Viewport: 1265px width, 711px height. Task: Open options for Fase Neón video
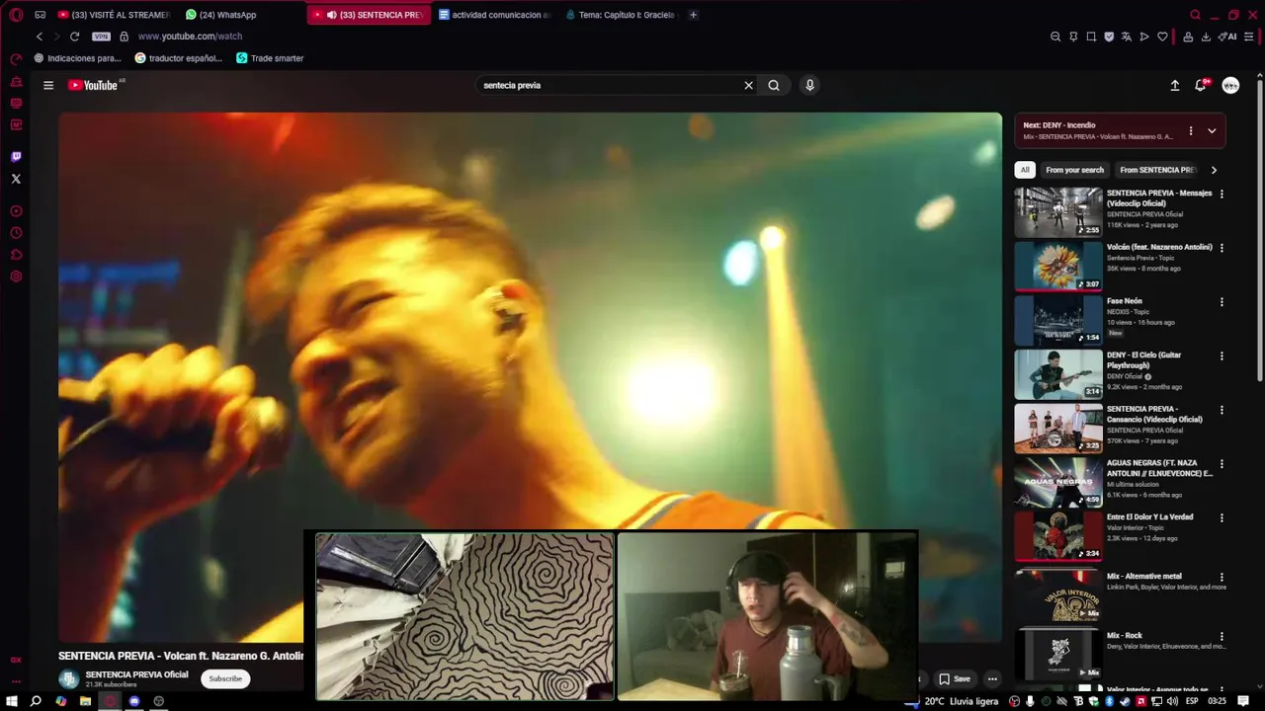click(1222, 302)
